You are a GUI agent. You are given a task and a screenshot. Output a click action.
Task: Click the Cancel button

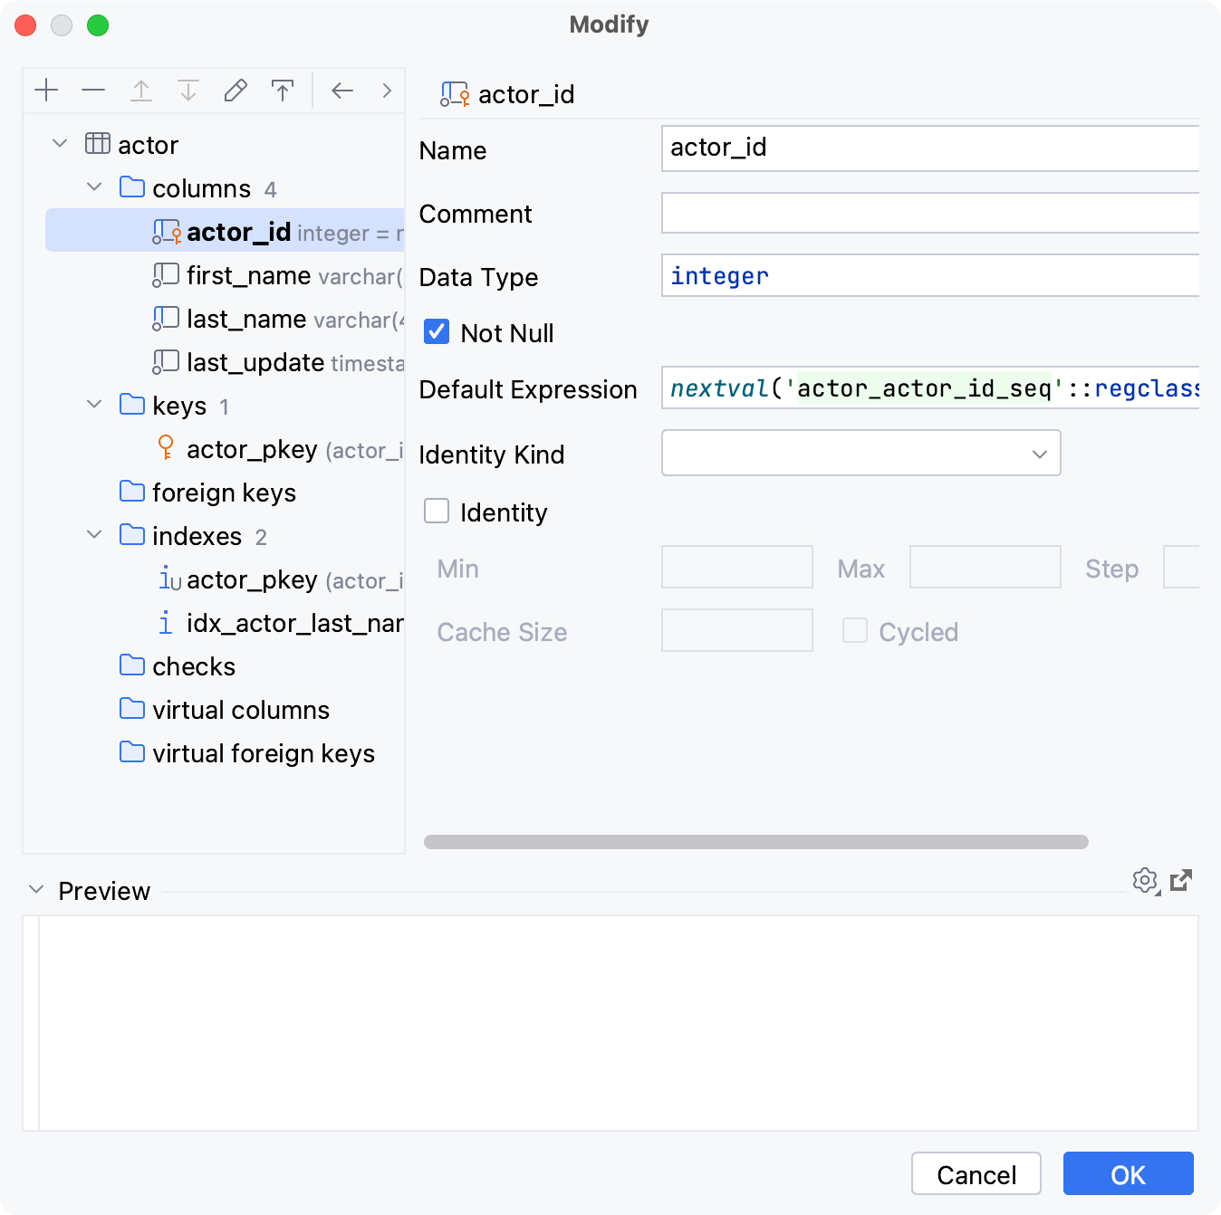coord(976,1174)
